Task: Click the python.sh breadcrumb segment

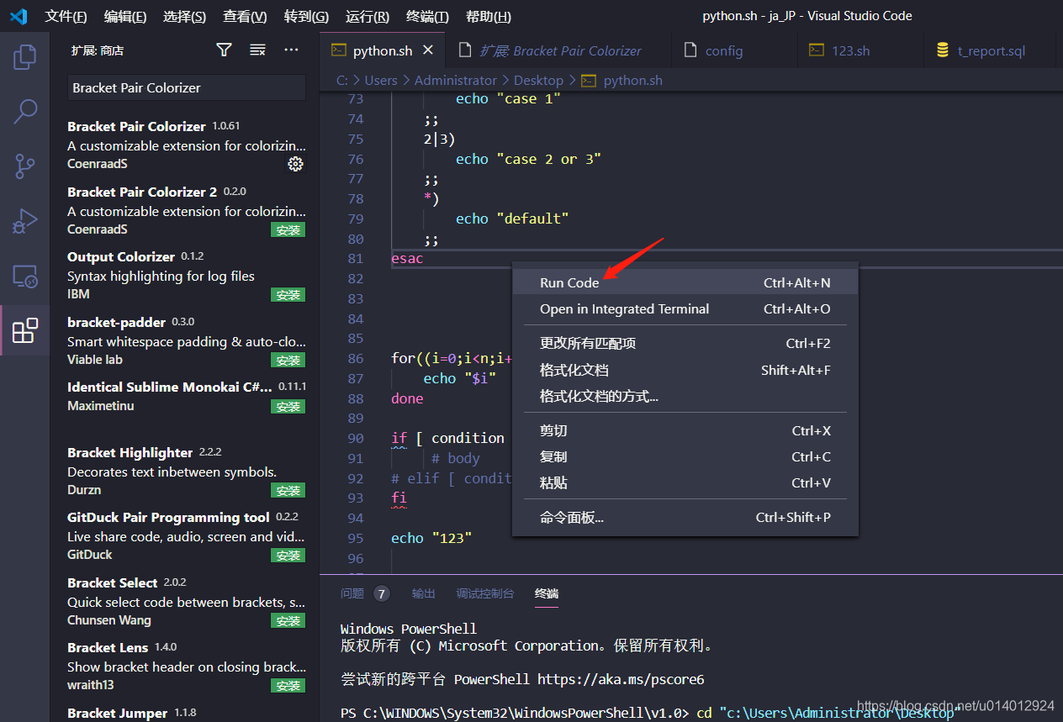Action: (x=633, y=81)
